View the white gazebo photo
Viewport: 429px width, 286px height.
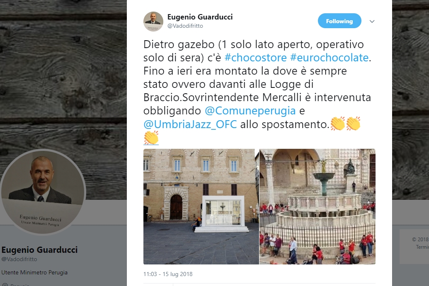201,206
